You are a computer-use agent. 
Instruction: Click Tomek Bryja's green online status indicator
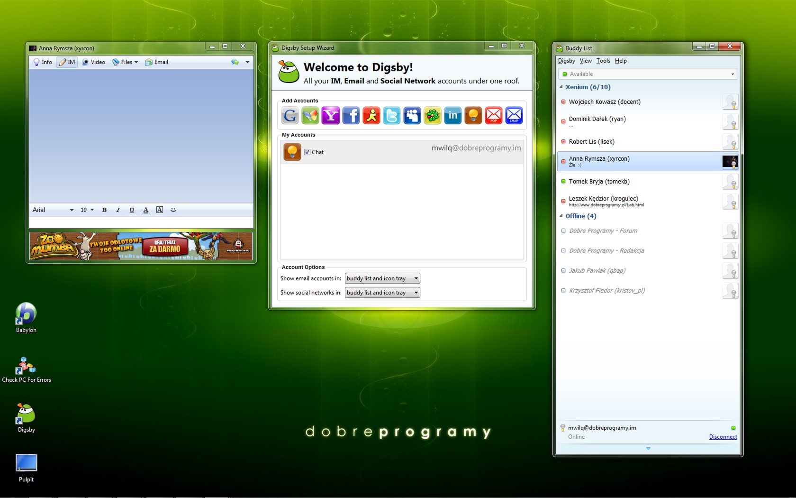pyautogui.click(x=563, y=181)
